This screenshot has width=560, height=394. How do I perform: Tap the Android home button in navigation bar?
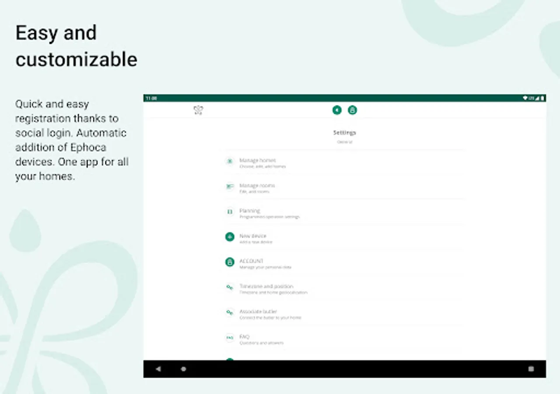tap(183, 369)
